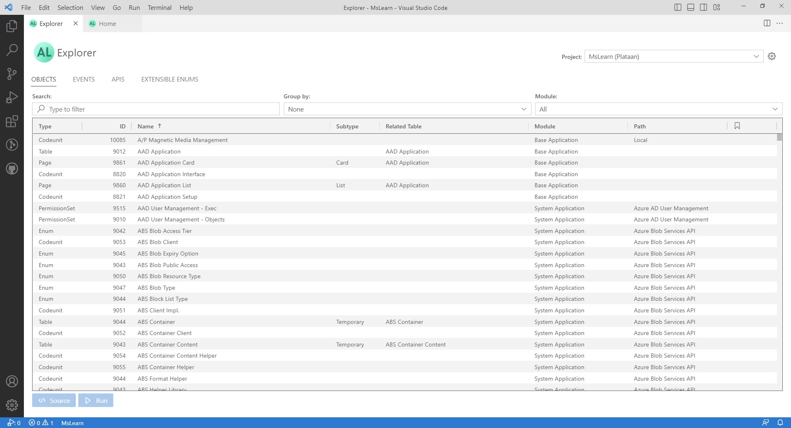Click the VS Code logo icon
The height and width of the screenshot is (428, 791).
point(8,7)
